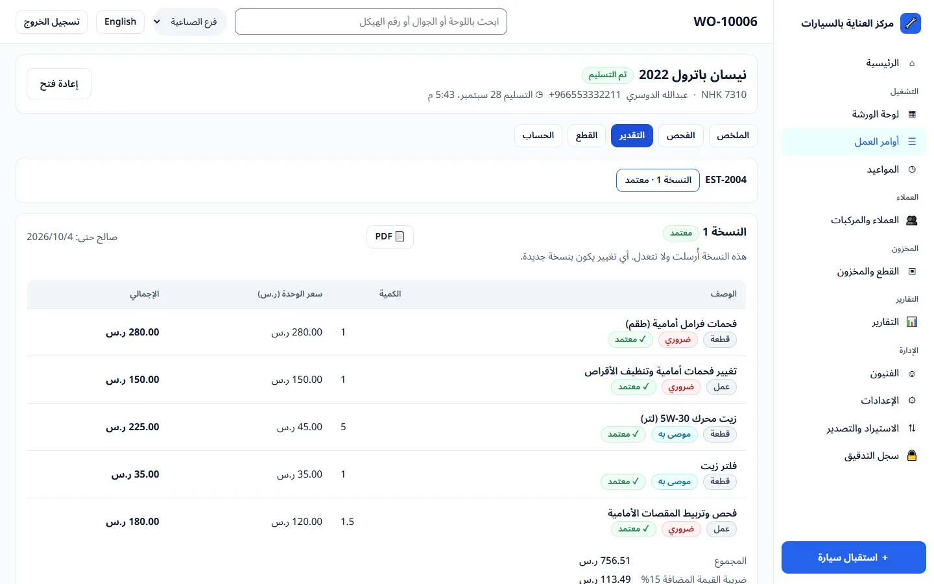Click the customers and vehicles people icon
The width and height of the screenshot is (934, 584).
pyautogui.click(x=911, y=221)
